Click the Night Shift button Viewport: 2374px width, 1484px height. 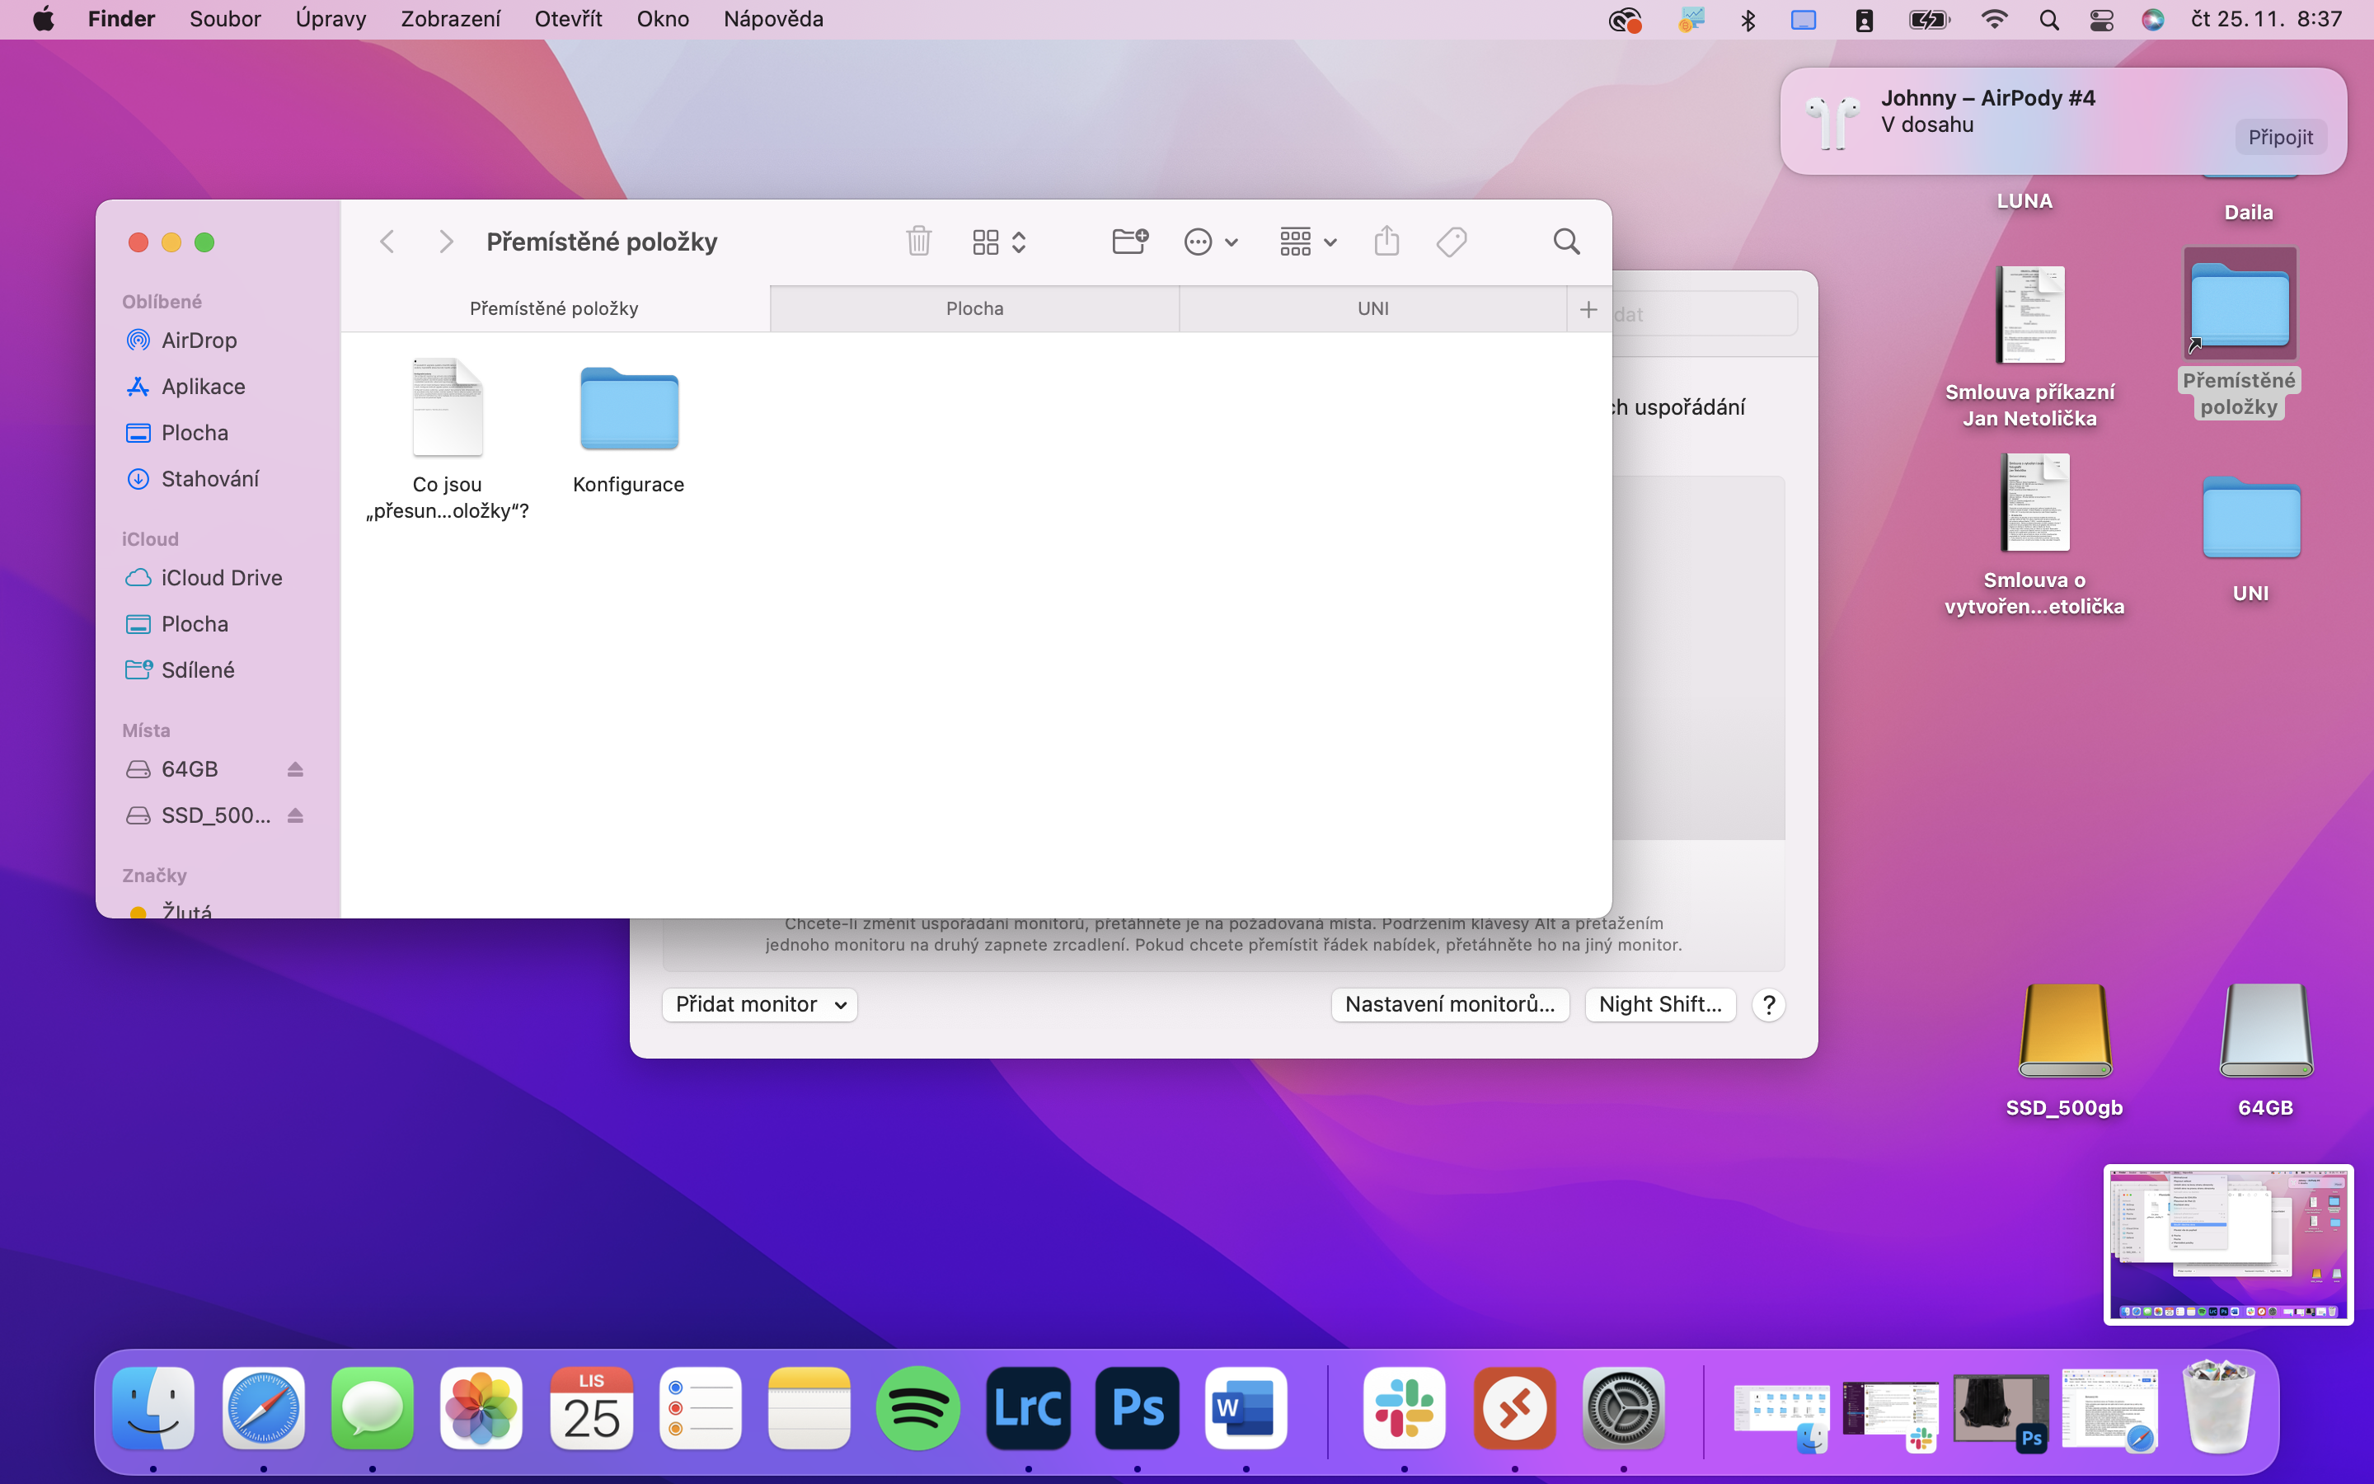point(1660,1004)
